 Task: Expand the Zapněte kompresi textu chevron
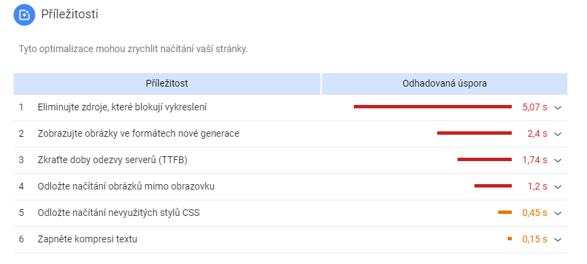(x=558, y=240)
